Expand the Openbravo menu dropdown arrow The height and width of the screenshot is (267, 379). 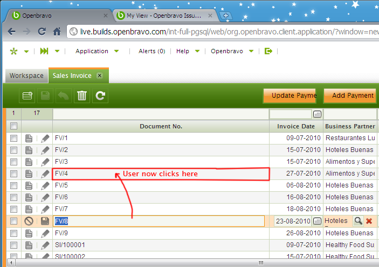pyautogui.click(x=251, y=51)
